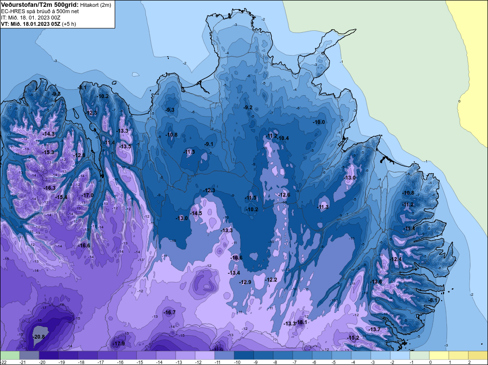Select the -12.9 temperature reading
The image size is (488, 365).
245,282
